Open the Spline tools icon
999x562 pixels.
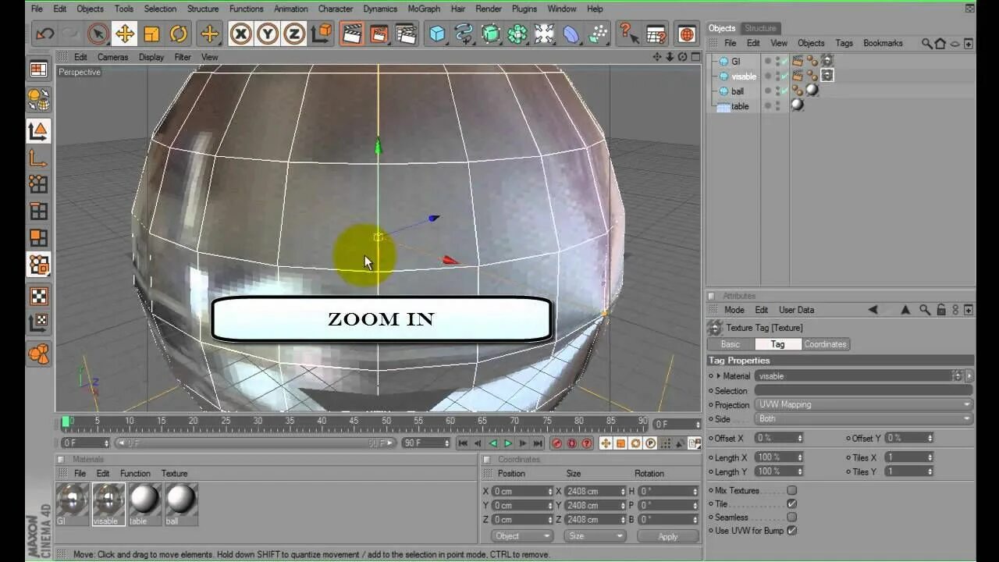[x=464, y=34]
